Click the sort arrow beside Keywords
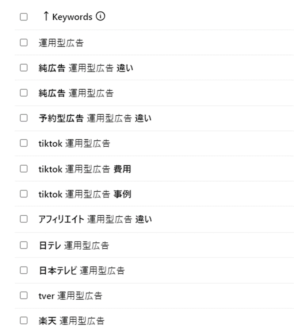This screenshot has width=294, height=331. 46,16
